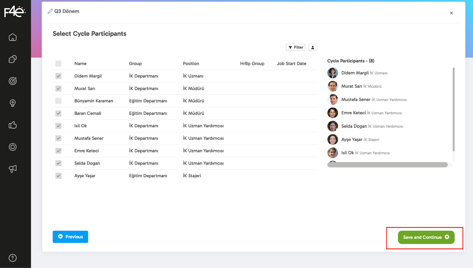Toggle the select-all checkbox in header
The width and height of the screenshot is (473, 268).
point(59,64)
